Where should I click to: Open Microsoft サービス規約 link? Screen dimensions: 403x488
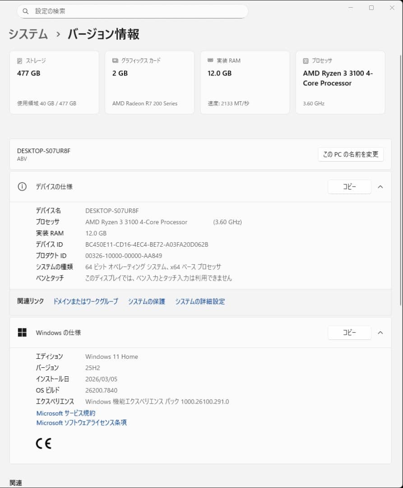coord(66,413)
